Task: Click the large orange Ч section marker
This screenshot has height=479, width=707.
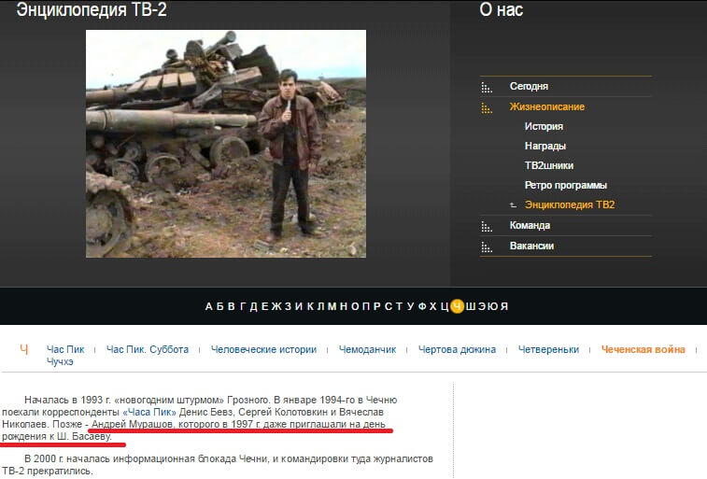Action: 24,350
